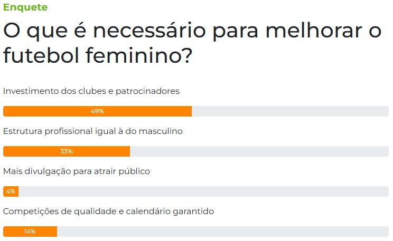Click the gray remainder of the 33% bar
This screenshot has height=241, width=393.
(259, 151)
